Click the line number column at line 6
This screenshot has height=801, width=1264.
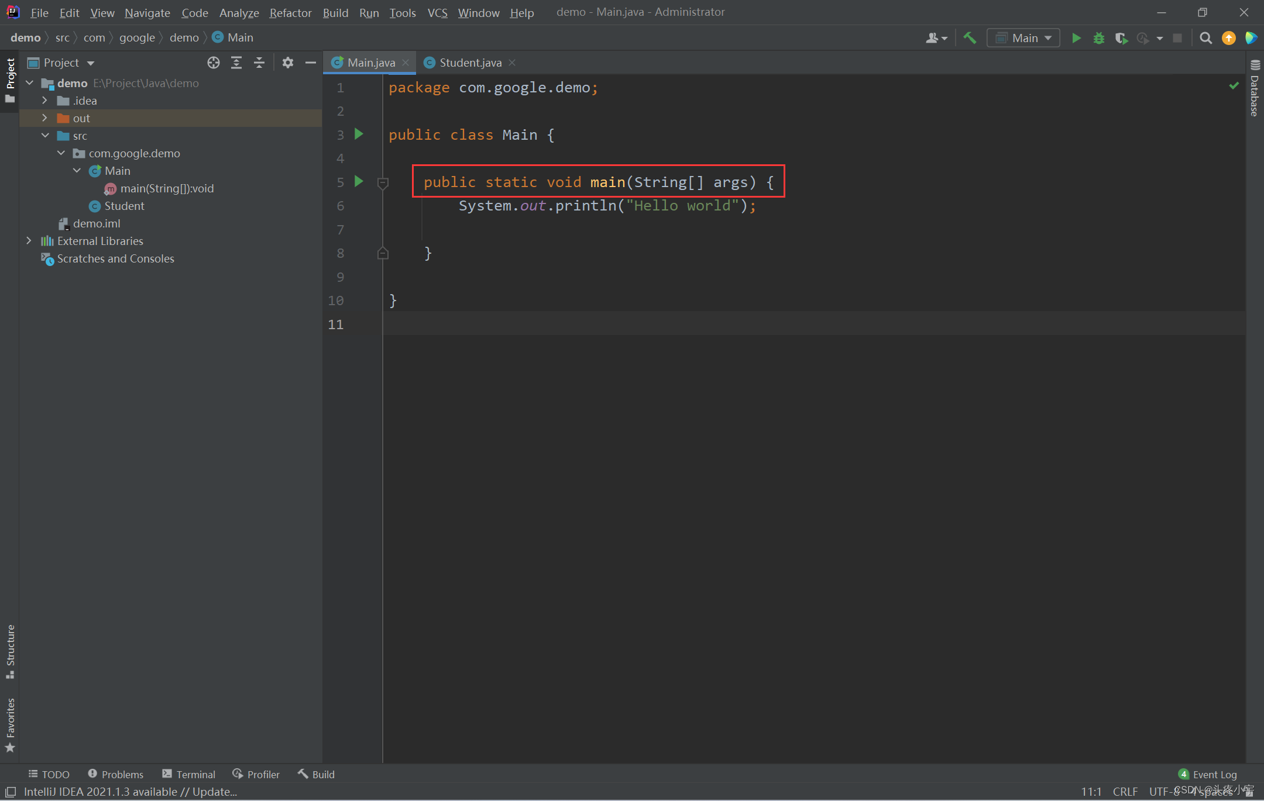coord(340,205)
